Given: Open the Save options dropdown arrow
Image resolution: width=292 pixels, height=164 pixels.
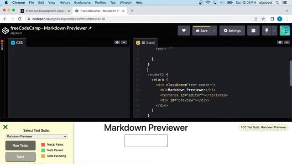Looking at the screenshot, I should [214, 31].
